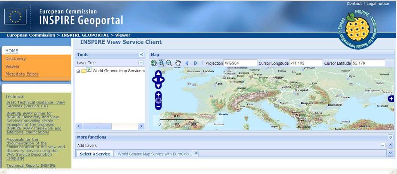Activate the pan hand tool

[178, 63]
